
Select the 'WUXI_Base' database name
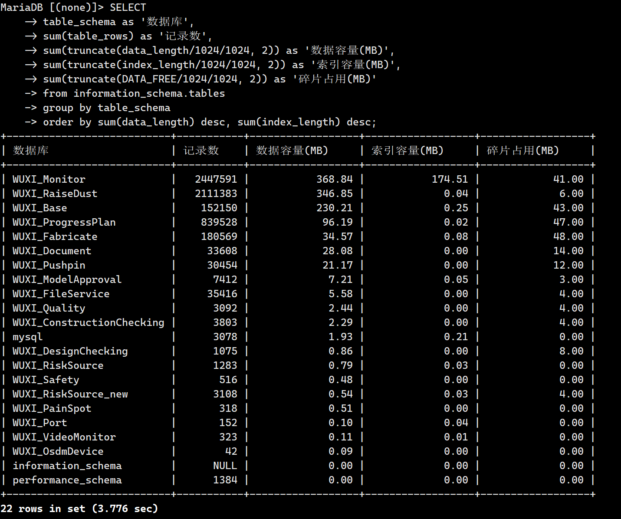tap(40, 208)
